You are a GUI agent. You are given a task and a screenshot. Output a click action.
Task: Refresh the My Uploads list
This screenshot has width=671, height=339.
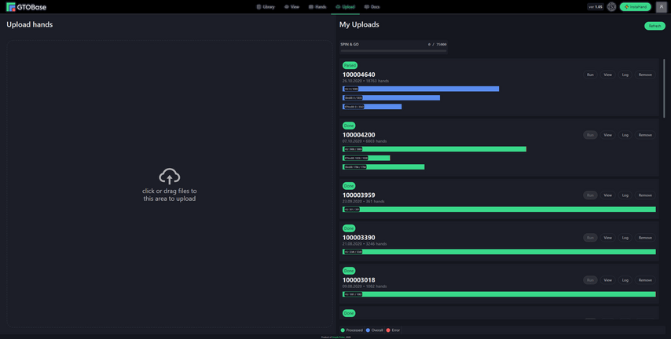(654, 26)
